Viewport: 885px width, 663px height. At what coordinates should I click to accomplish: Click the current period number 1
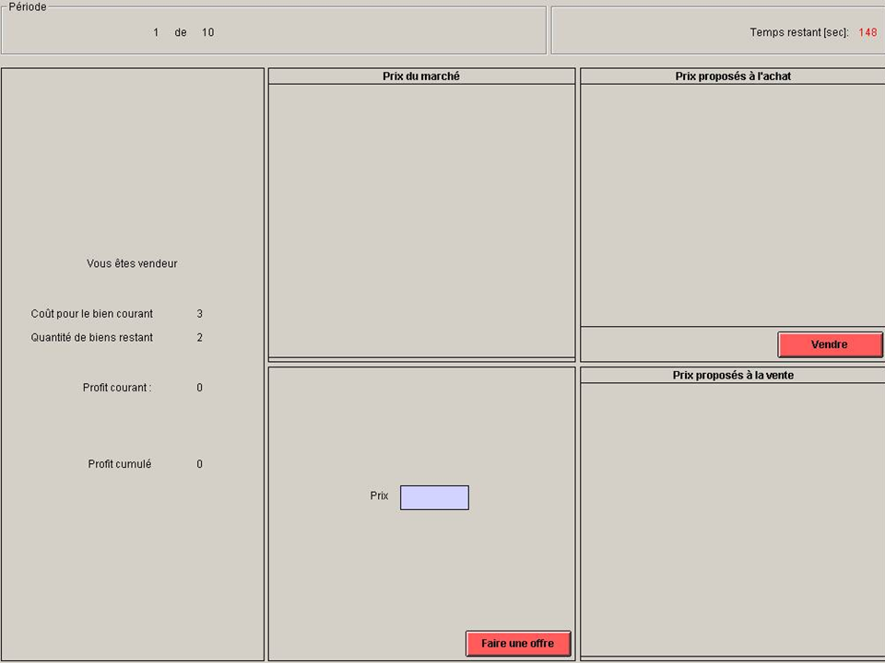[x=156, y=33]
